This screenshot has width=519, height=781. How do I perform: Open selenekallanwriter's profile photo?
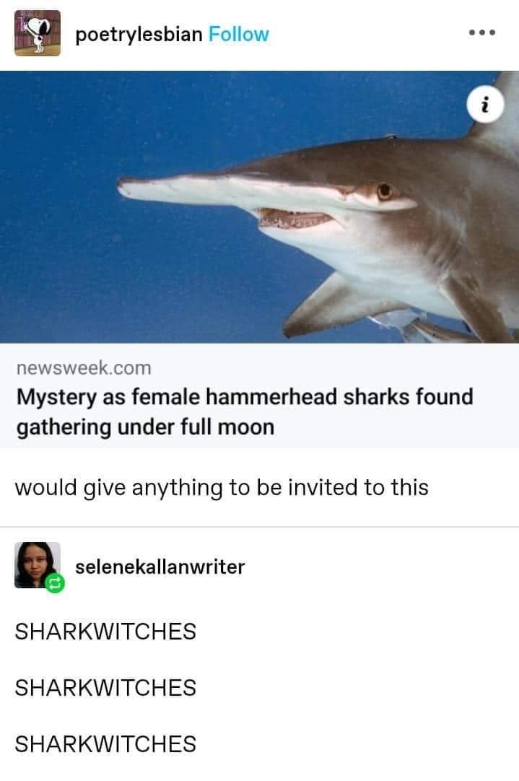tap(38, 565)
